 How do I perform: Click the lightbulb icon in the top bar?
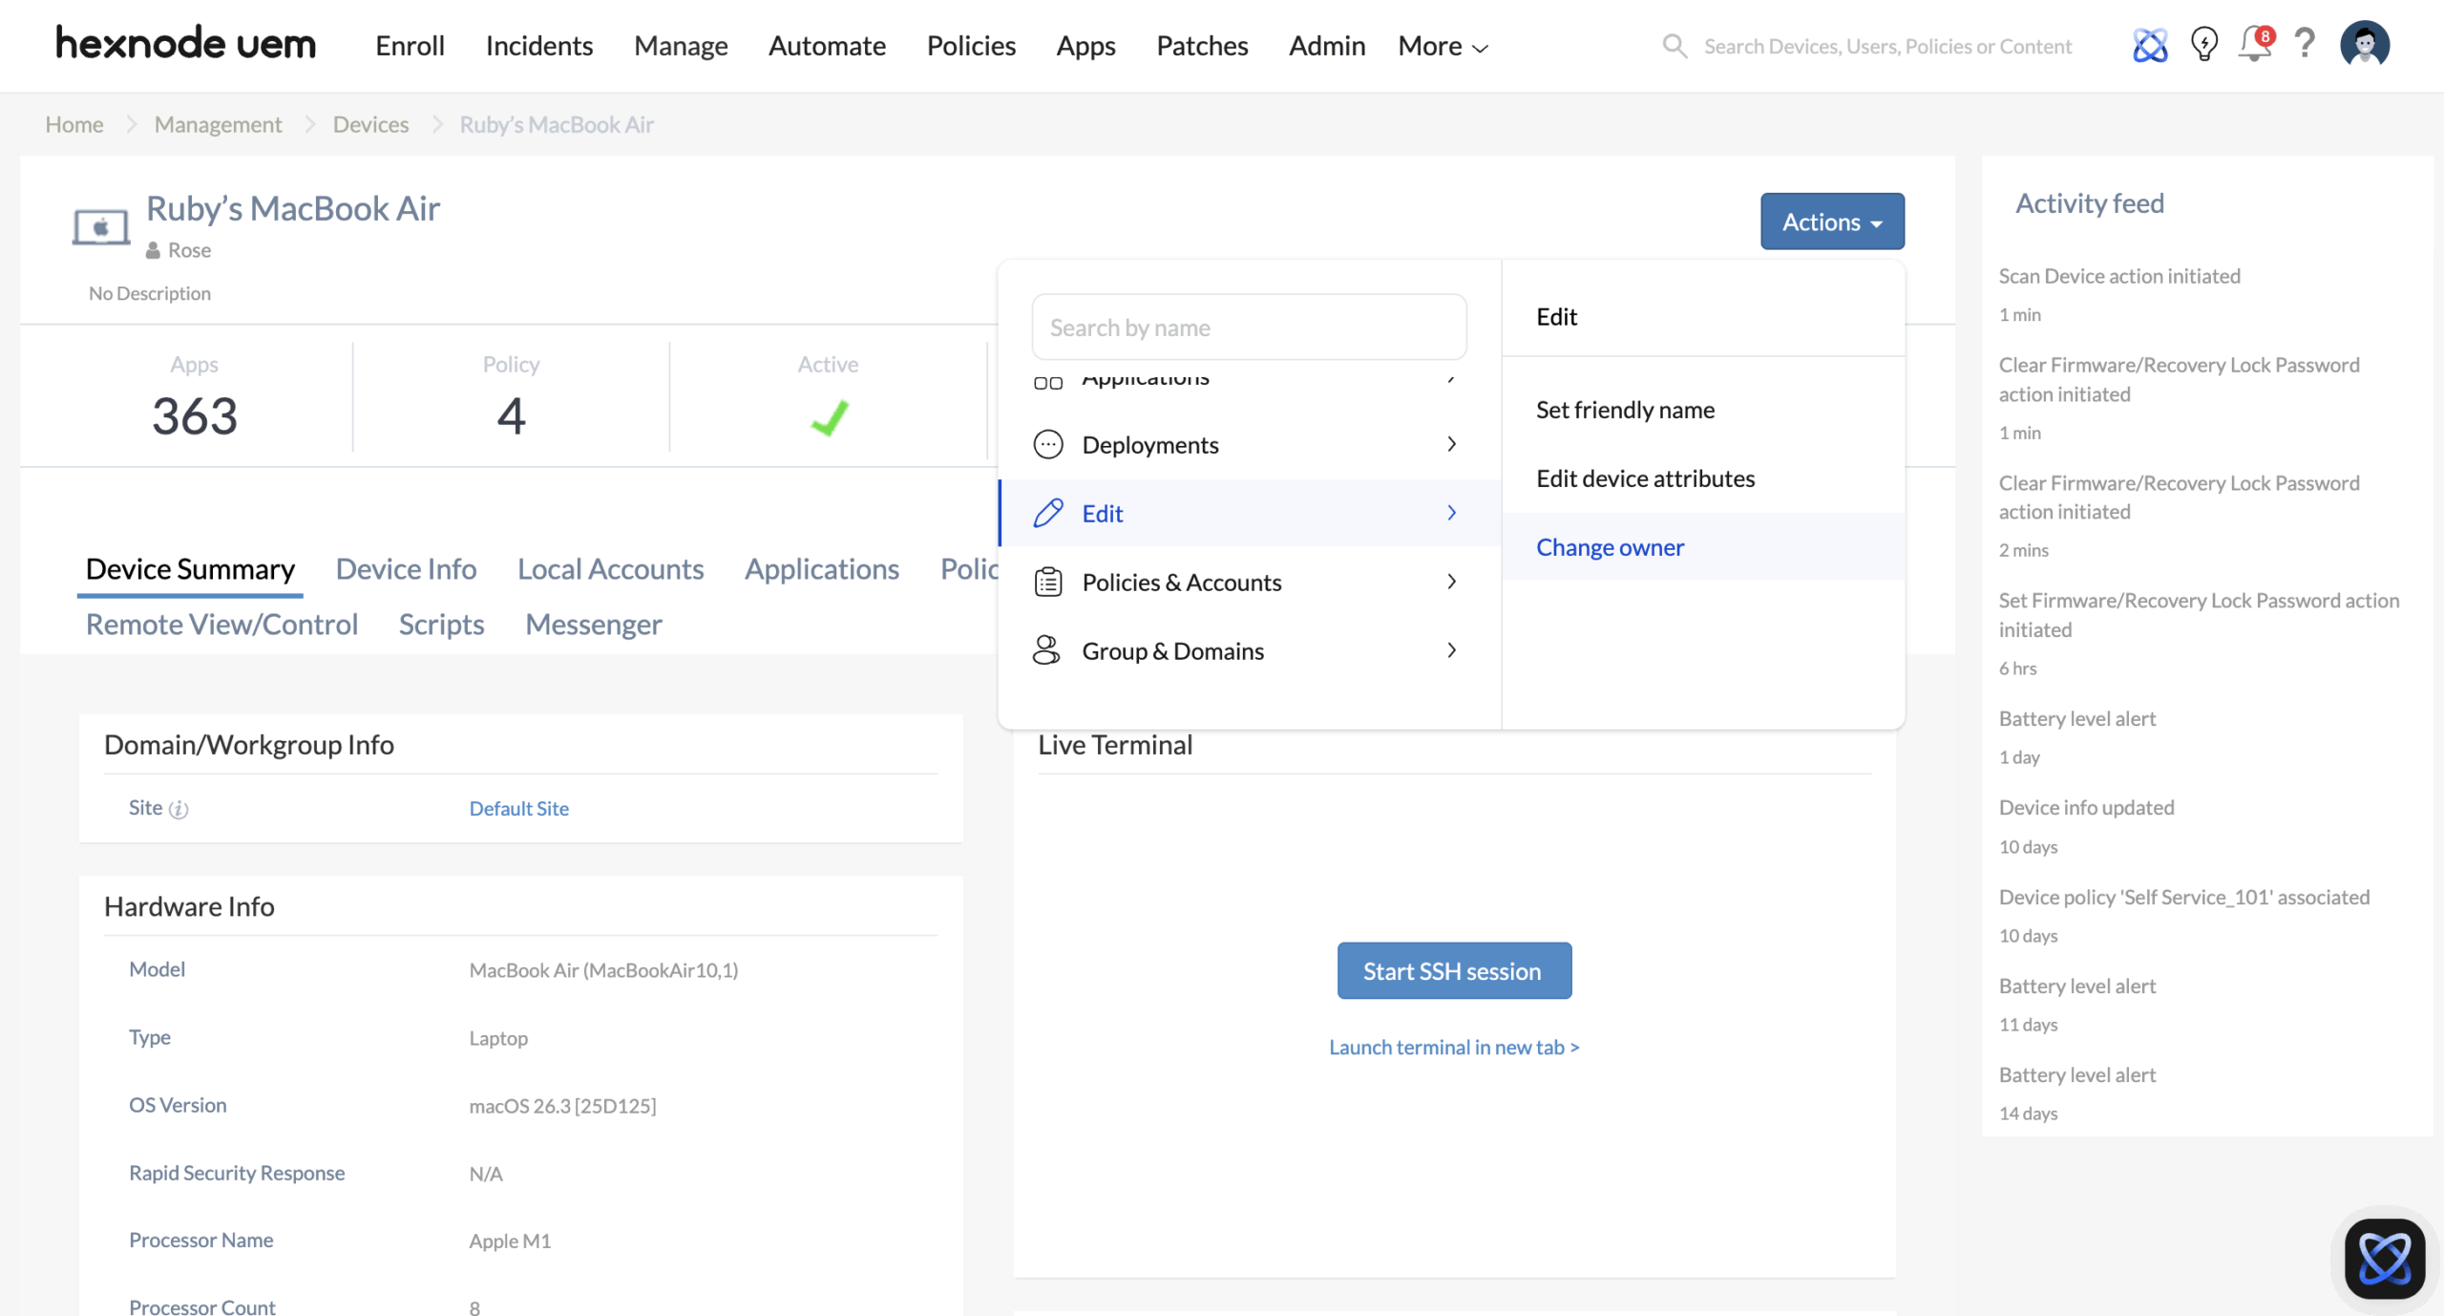pyautogui.click(x=2202, y=45)
